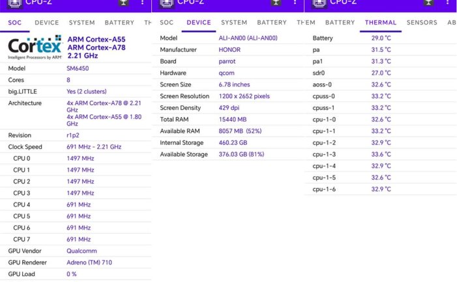Go to the SYSTEM tab in the middle panel
The width and height of the screenshot is (457, 282).
(233, 22)
